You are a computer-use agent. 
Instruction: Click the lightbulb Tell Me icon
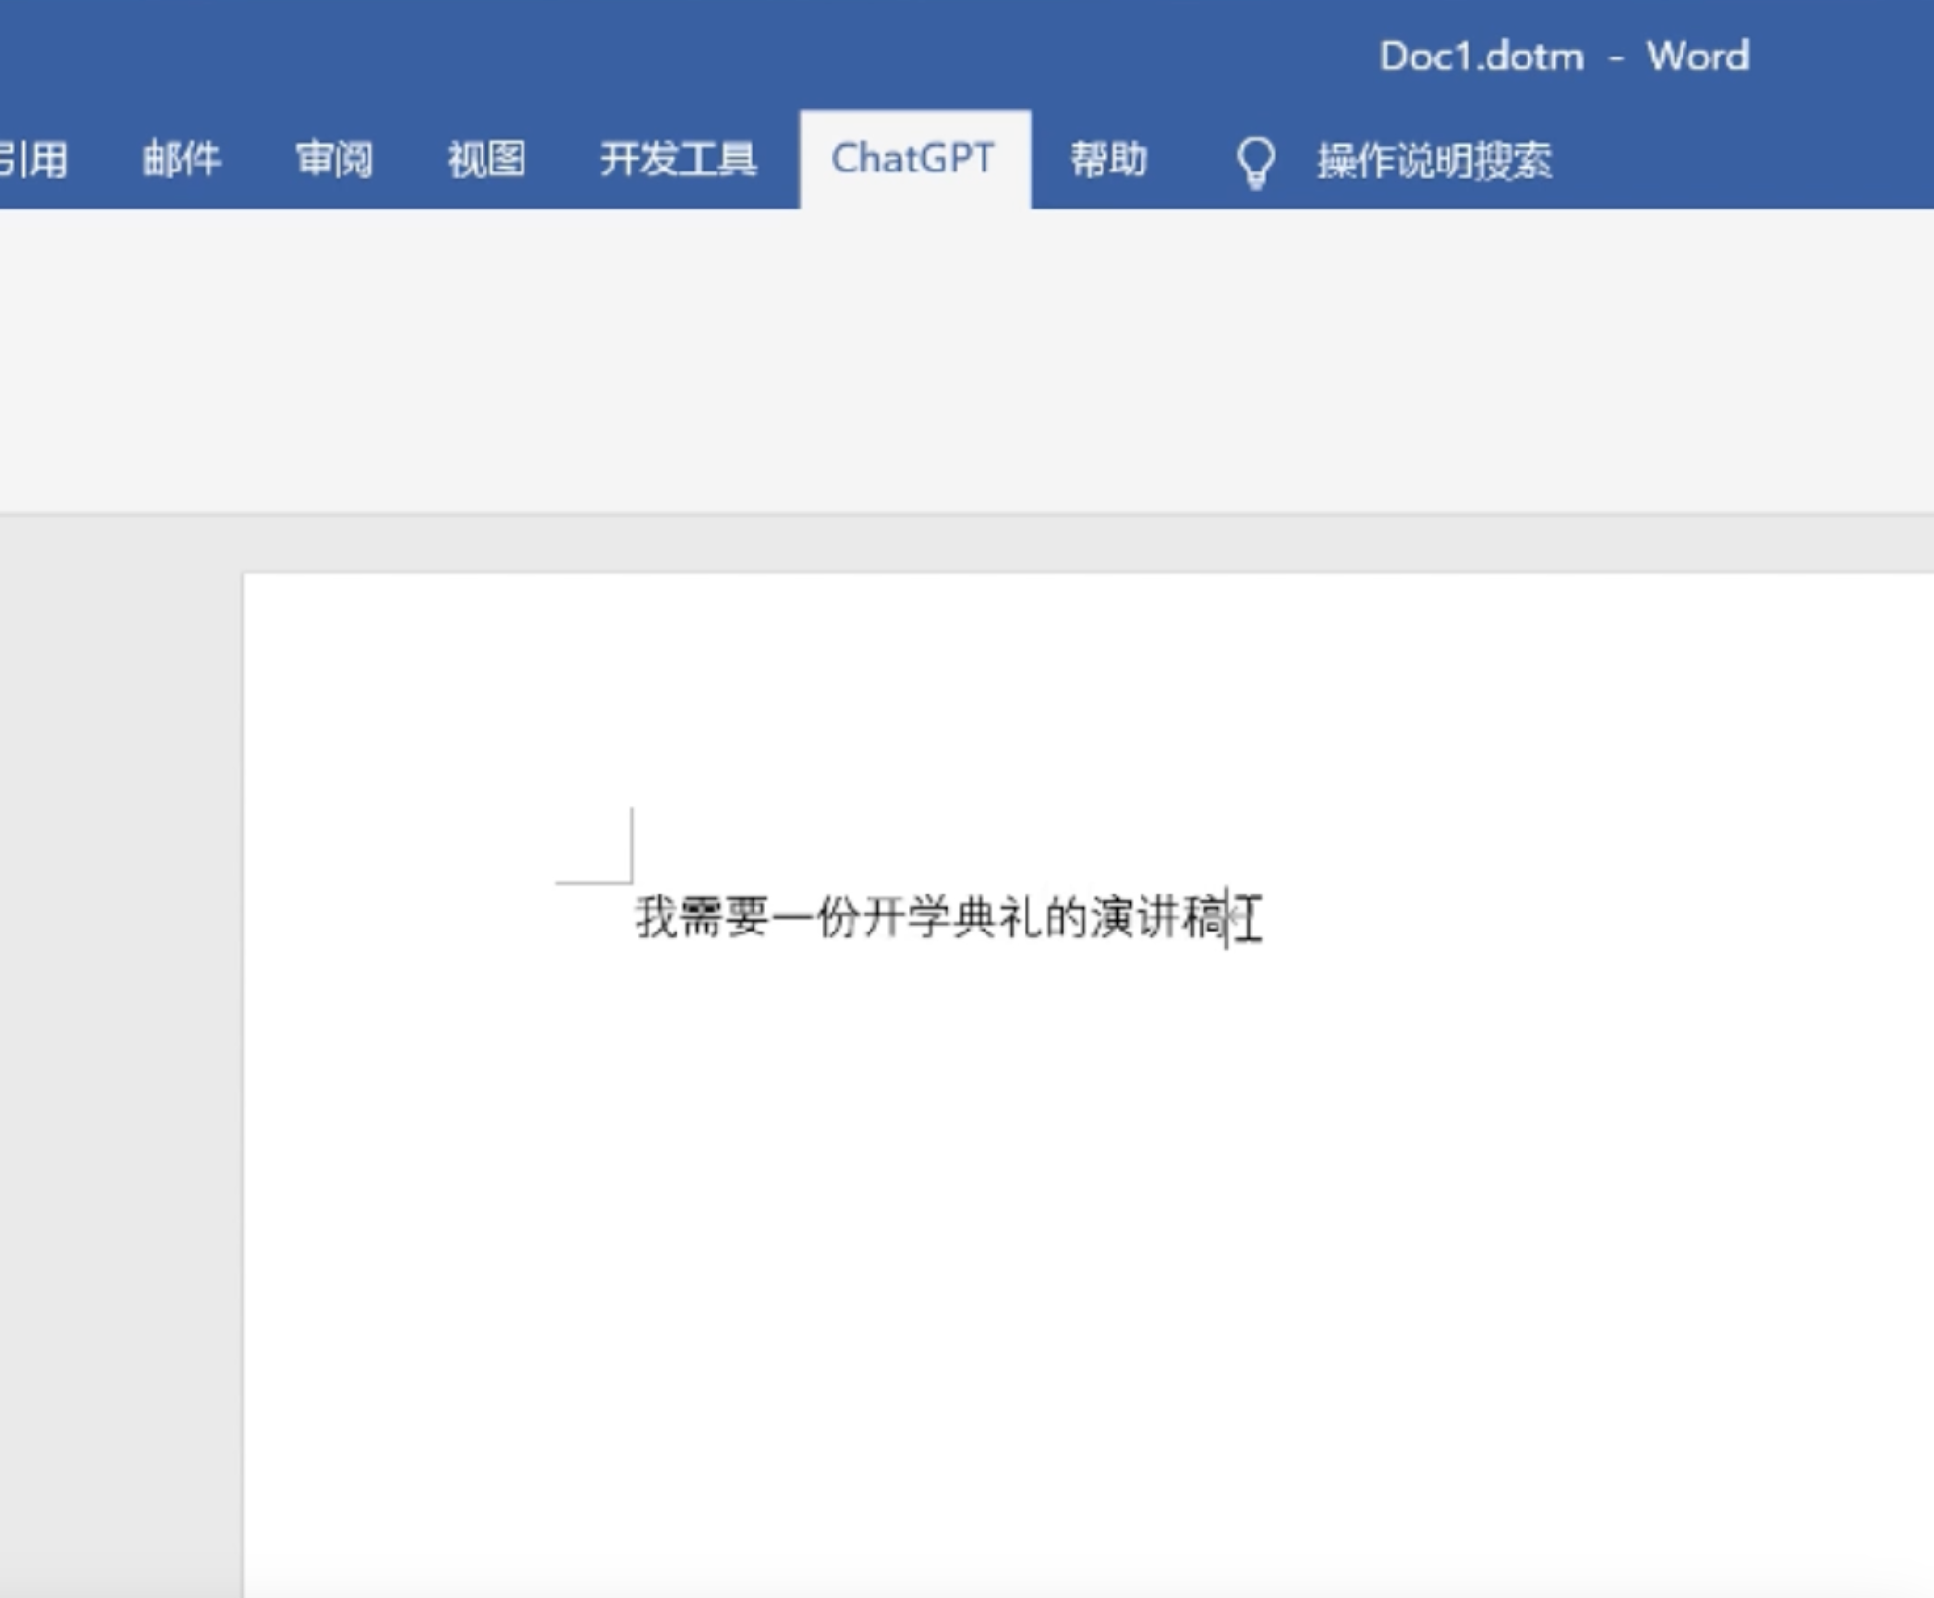(1256, 162)
